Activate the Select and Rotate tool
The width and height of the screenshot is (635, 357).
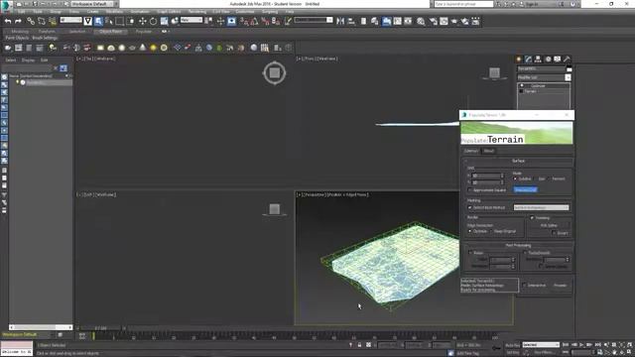click(153, 21)
